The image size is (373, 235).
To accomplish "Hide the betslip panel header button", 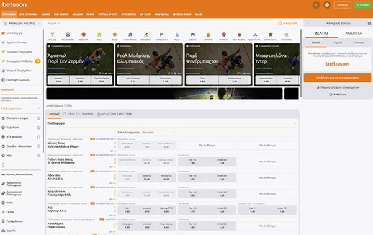I will [x=338, y=24].
